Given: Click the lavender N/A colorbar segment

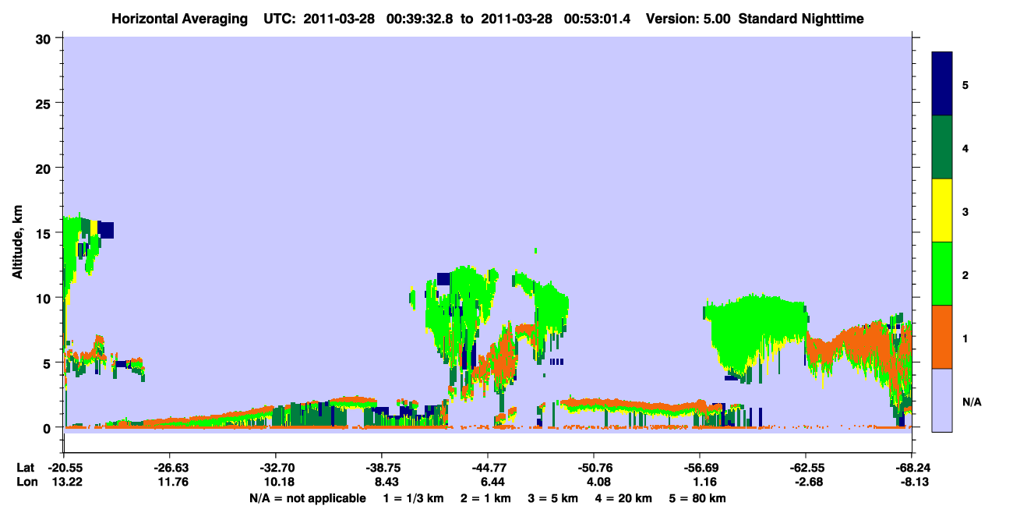Looking at the screenshot, I should 942,400.
